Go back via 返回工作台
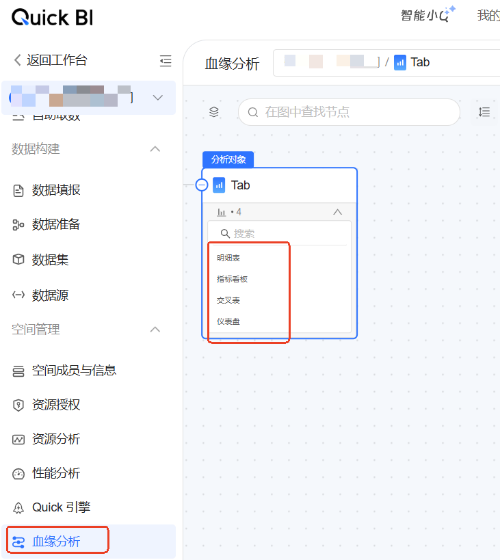Screen dimensions: 500x560 51,60
